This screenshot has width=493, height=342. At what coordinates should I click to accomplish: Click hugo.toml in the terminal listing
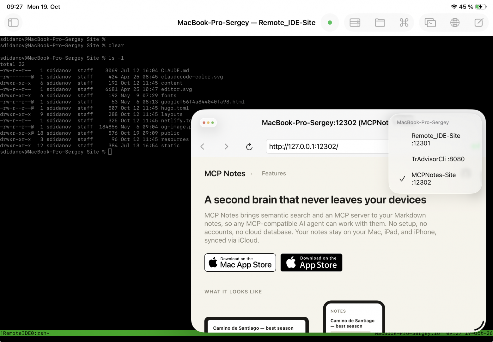[x=175, y=108]
